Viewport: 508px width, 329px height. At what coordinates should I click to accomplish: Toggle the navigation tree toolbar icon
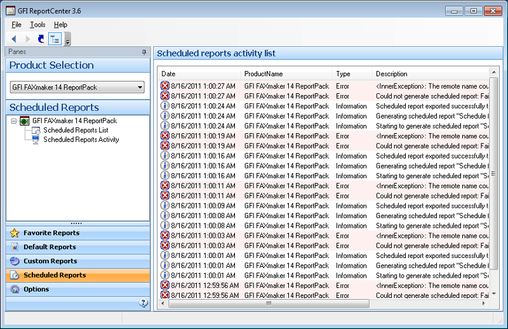(55, 39)
